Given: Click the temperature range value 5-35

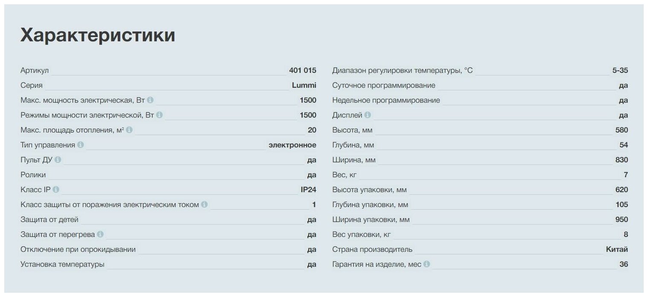Looking at the screenshot, I should [620, 70].
